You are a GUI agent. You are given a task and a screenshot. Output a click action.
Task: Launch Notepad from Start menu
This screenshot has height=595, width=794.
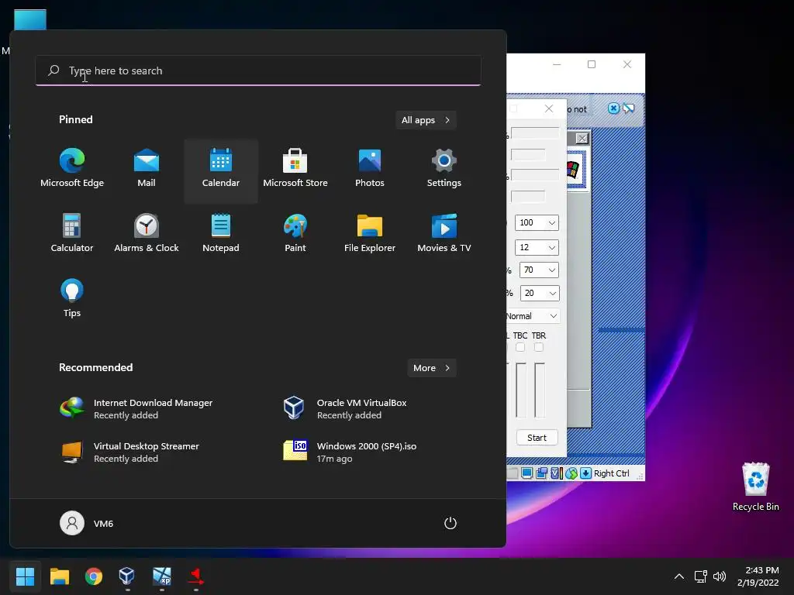[221, 234]
